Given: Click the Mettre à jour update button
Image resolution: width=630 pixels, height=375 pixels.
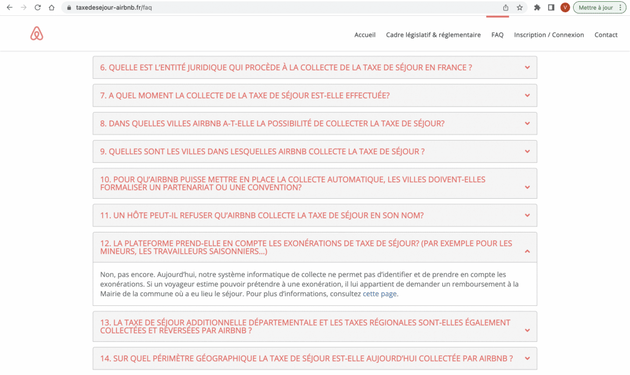Looking at the screenshot, I should tap(596, 7).
